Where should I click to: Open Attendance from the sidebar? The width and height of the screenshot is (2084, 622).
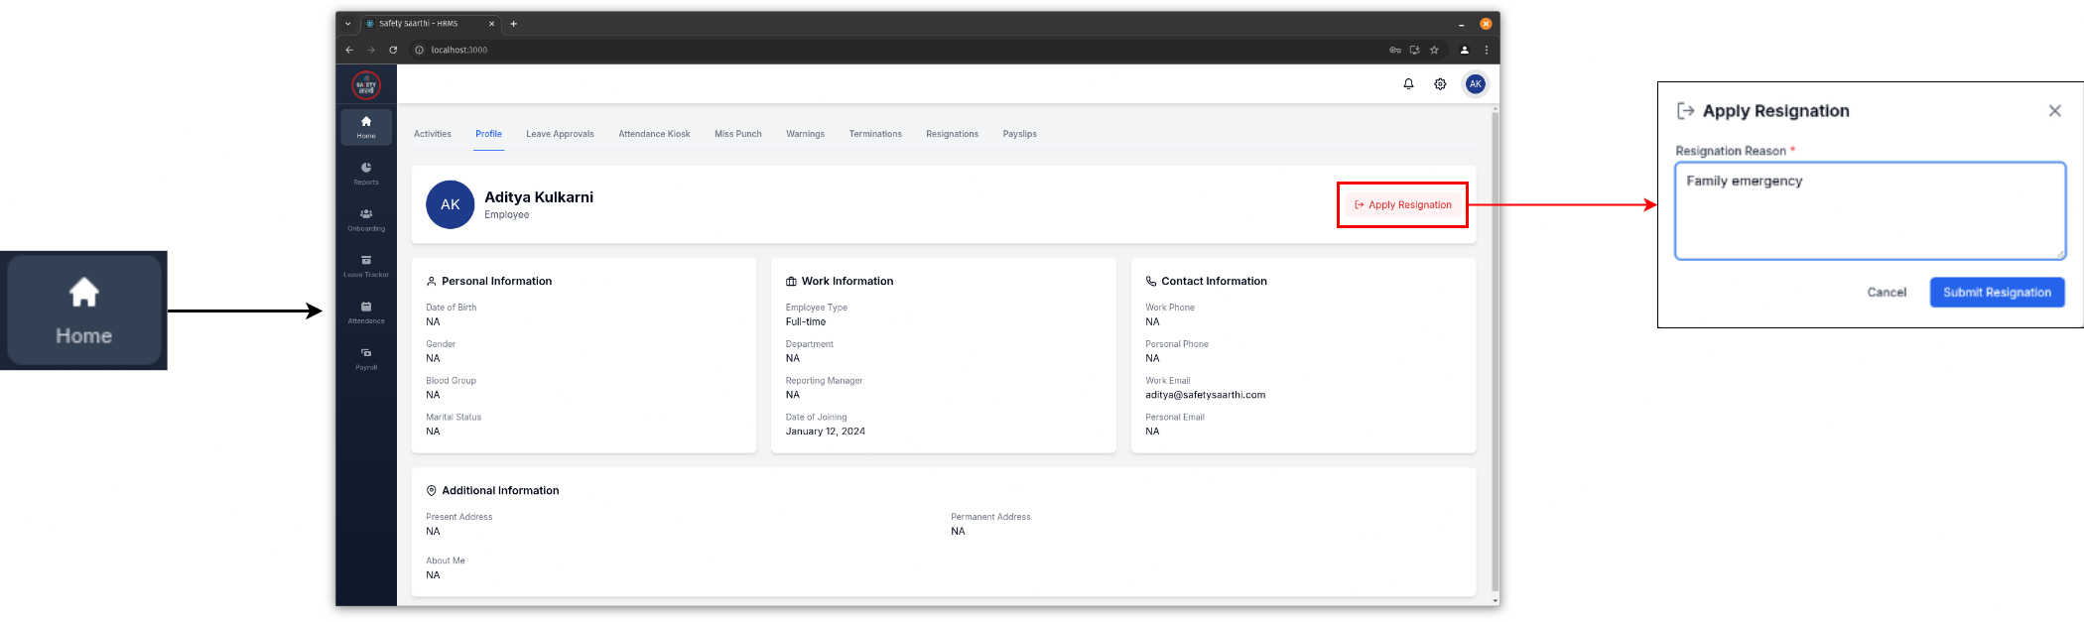click(x=366, y=311)
